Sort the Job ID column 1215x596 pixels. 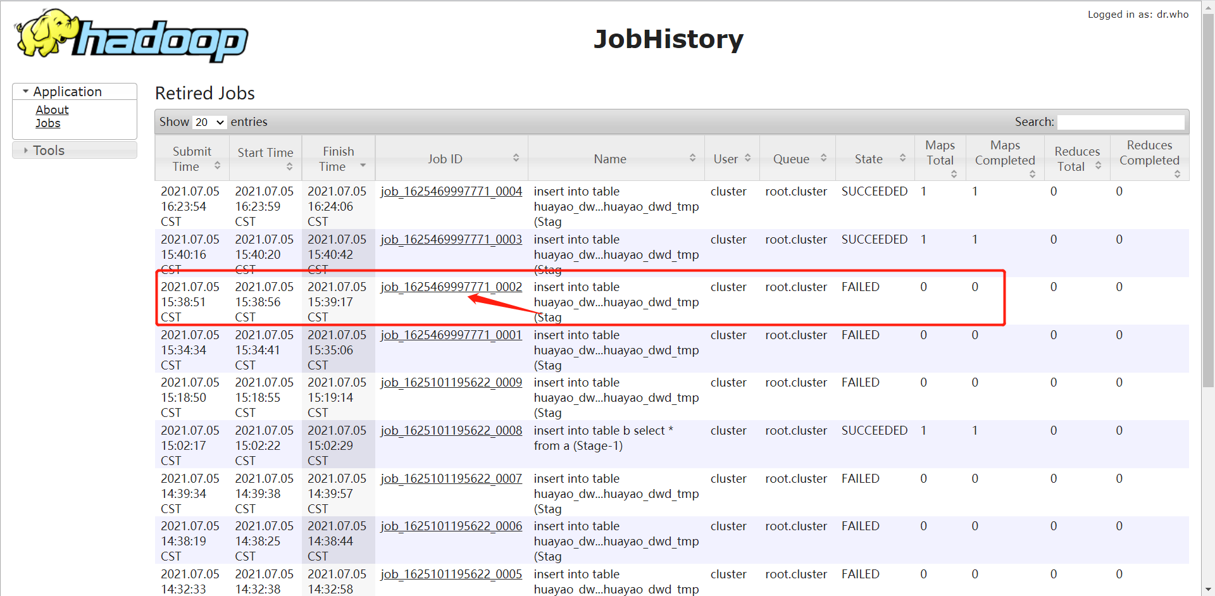click(517, 158)
